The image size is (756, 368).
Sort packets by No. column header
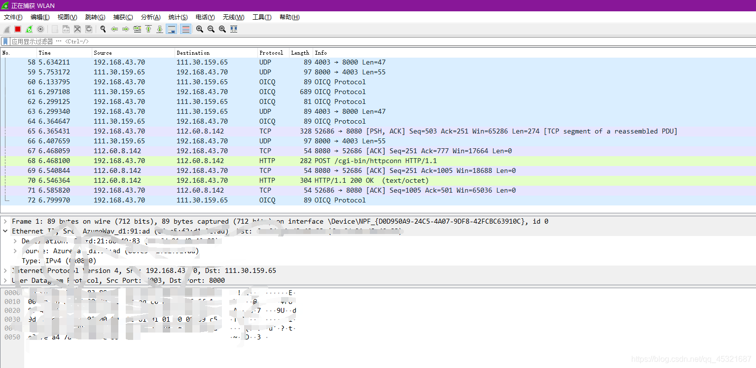click(x=19, y=53)
